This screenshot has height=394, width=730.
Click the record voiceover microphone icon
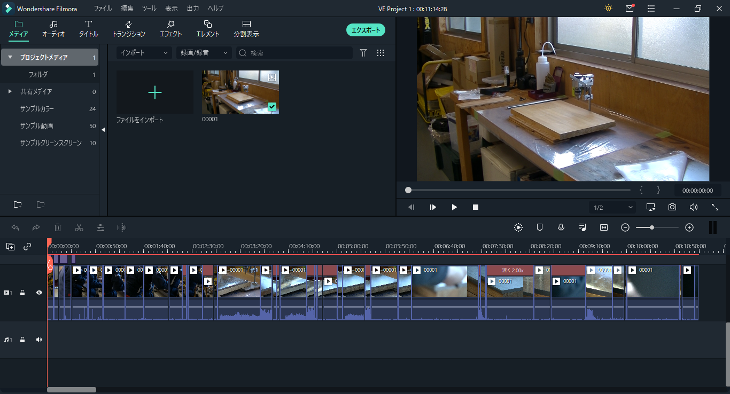tap(561, 227)
